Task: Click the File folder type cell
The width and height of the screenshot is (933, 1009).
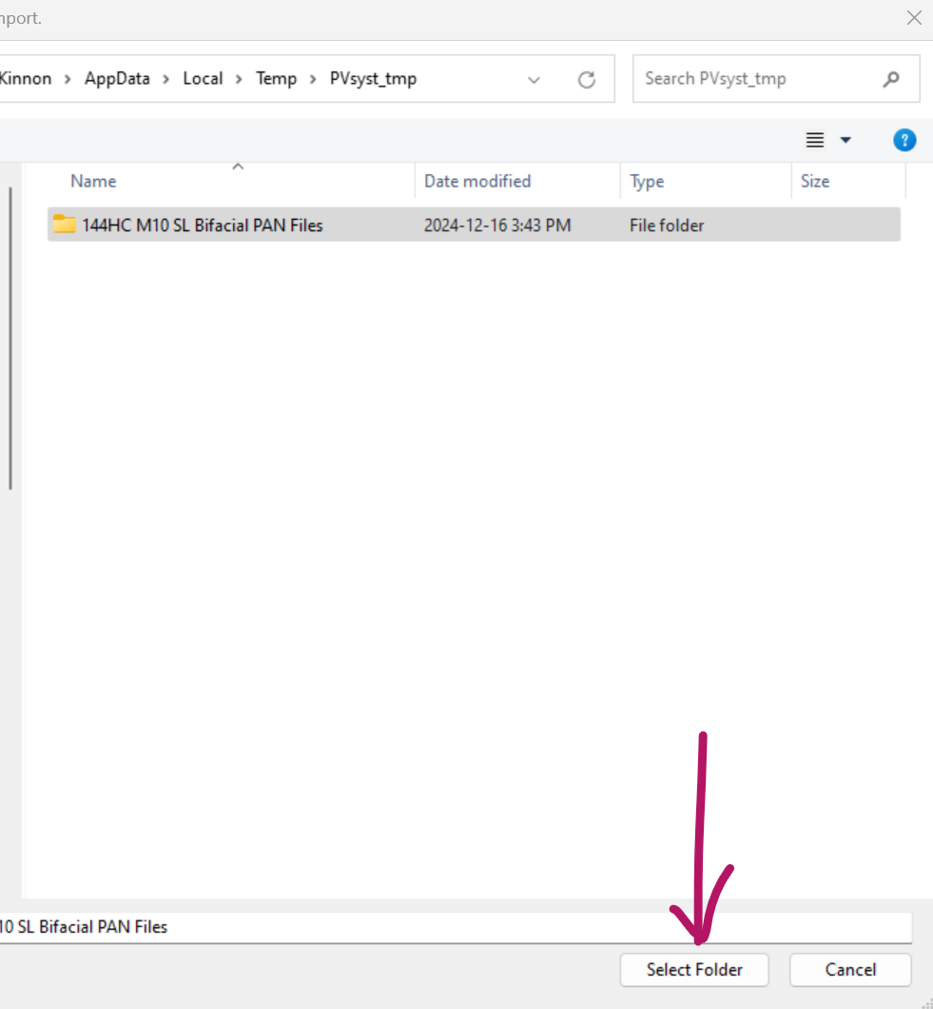Action: pyautogui.click(x=666, y=226)
